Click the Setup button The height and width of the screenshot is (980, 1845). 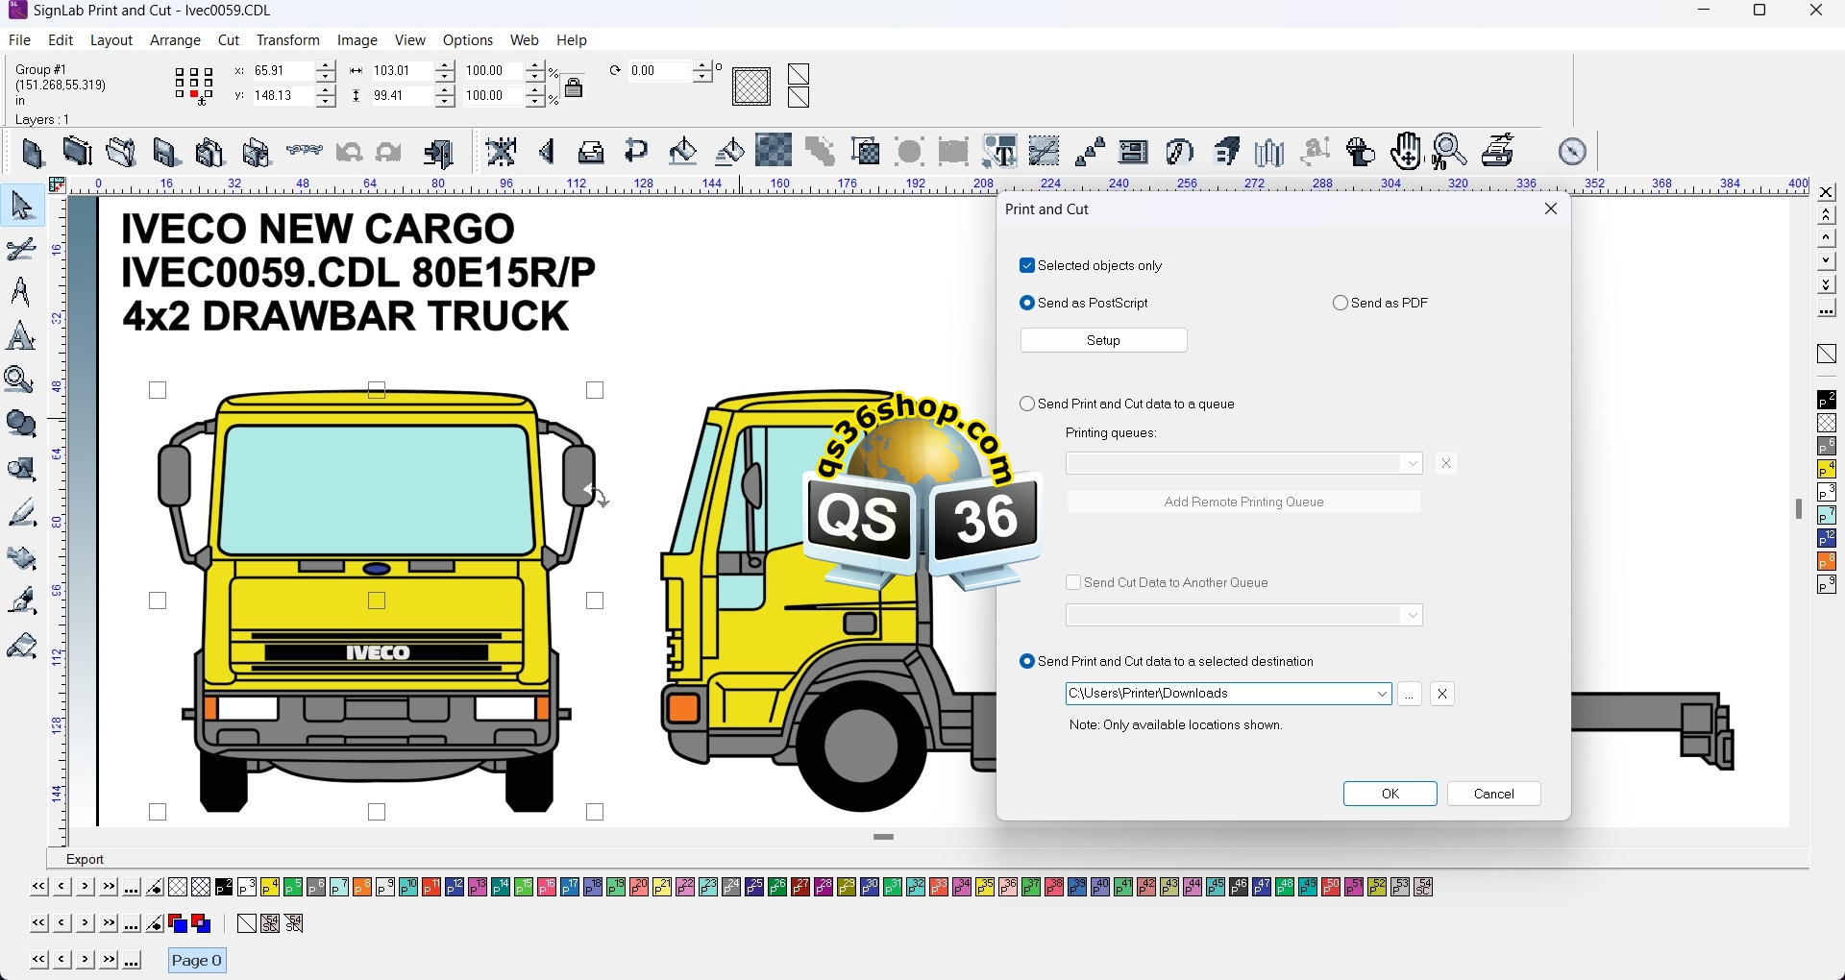[1103, 341]
